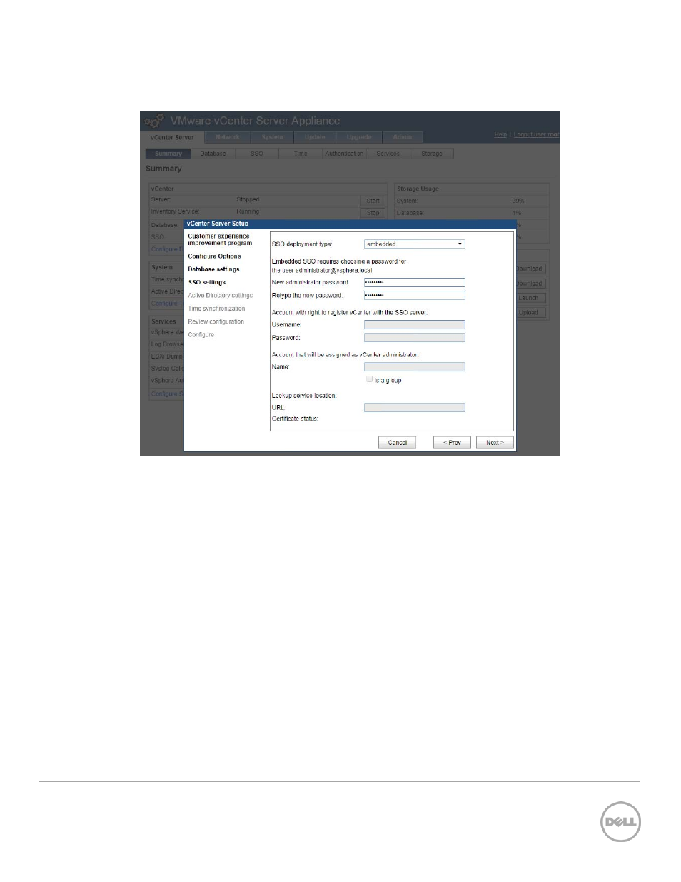This screenshot has height=882, width=681.
Task: Select the final Configure wizard step
Action: pyautogui.click(x=201, y=334)
